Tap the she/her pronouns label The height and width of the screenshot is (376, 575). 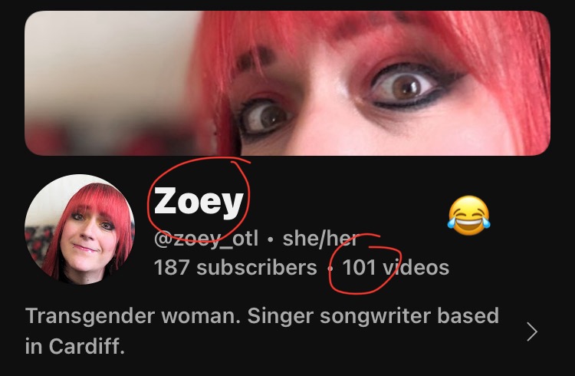(x=321, y=239)
